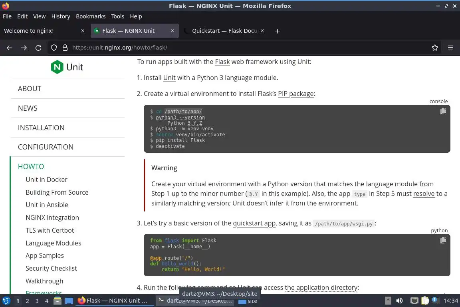Screen dimensions: 460x307
Task: Follow the PIP package link
Action: (296, 94)
